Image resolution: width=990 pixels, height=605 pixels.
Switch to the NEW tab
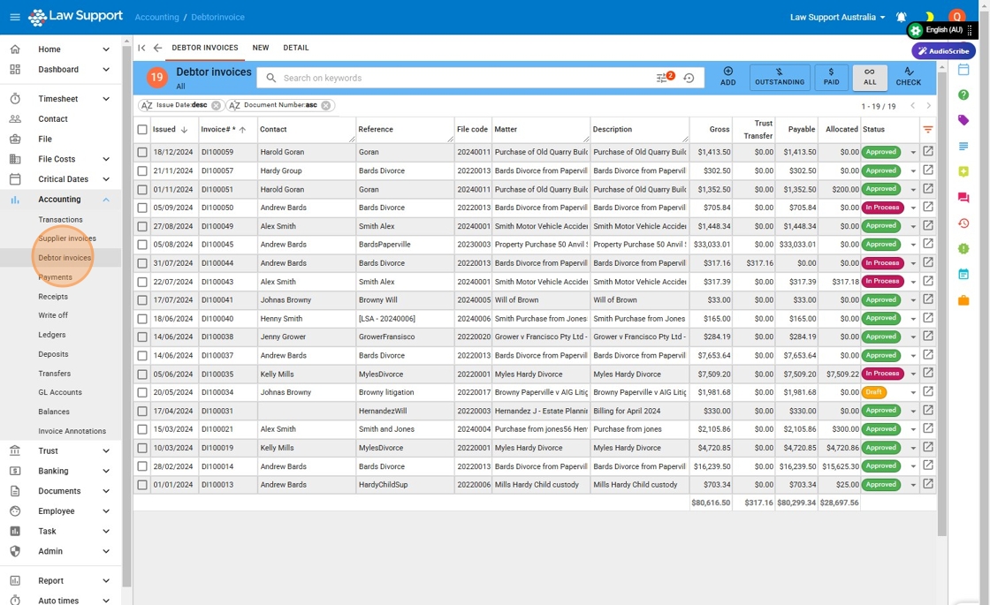(260, 48)
